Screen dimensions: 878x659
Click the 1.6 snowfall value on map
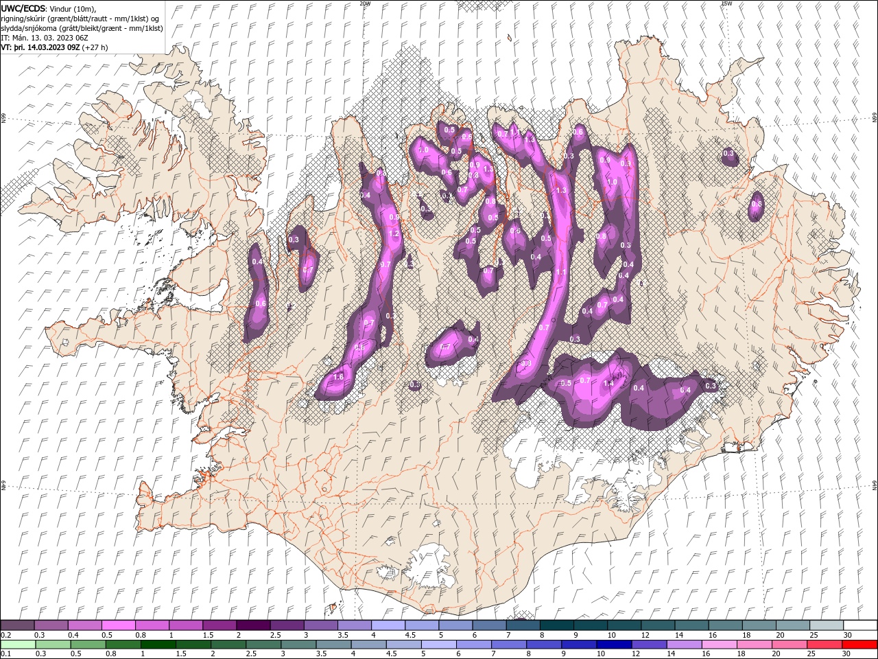[338, 378]
